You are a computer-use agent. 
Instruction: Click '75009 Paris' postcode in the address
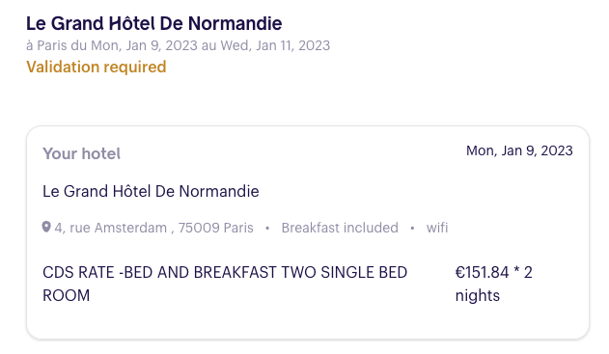215,228
